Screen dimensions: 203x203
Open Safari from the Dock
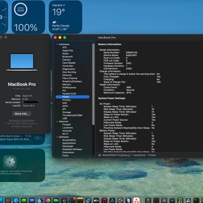(16, 201)
